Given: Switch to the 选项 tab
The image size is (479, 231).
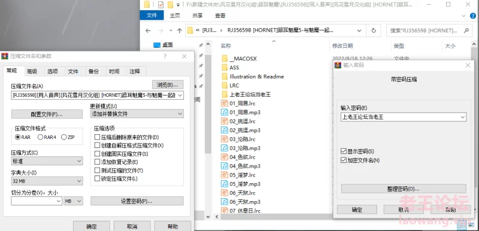Looking at the screenshot, I should coord(53,72).
